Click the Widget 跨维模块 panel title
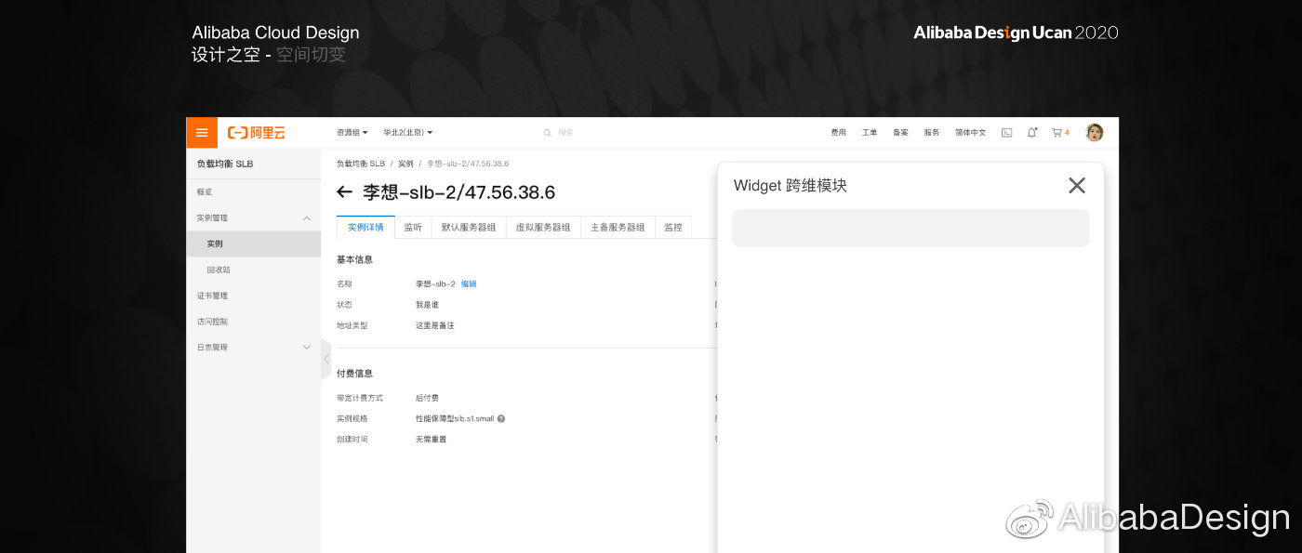Screen dimensions: 1302x553 (790, 185)
